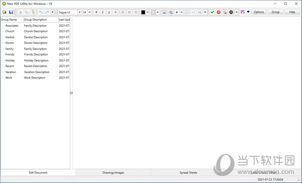Click the blue right arrow icon
The width and height of the screenshot is (302, 183).
[x=248, y=12]
